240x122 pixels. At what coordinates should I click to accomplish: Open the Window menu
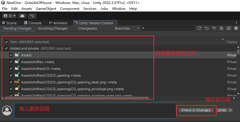coord(119,9)
